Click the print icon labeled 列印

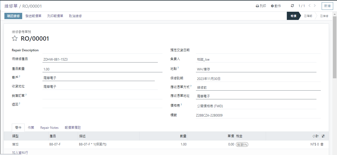pos(261,6)
